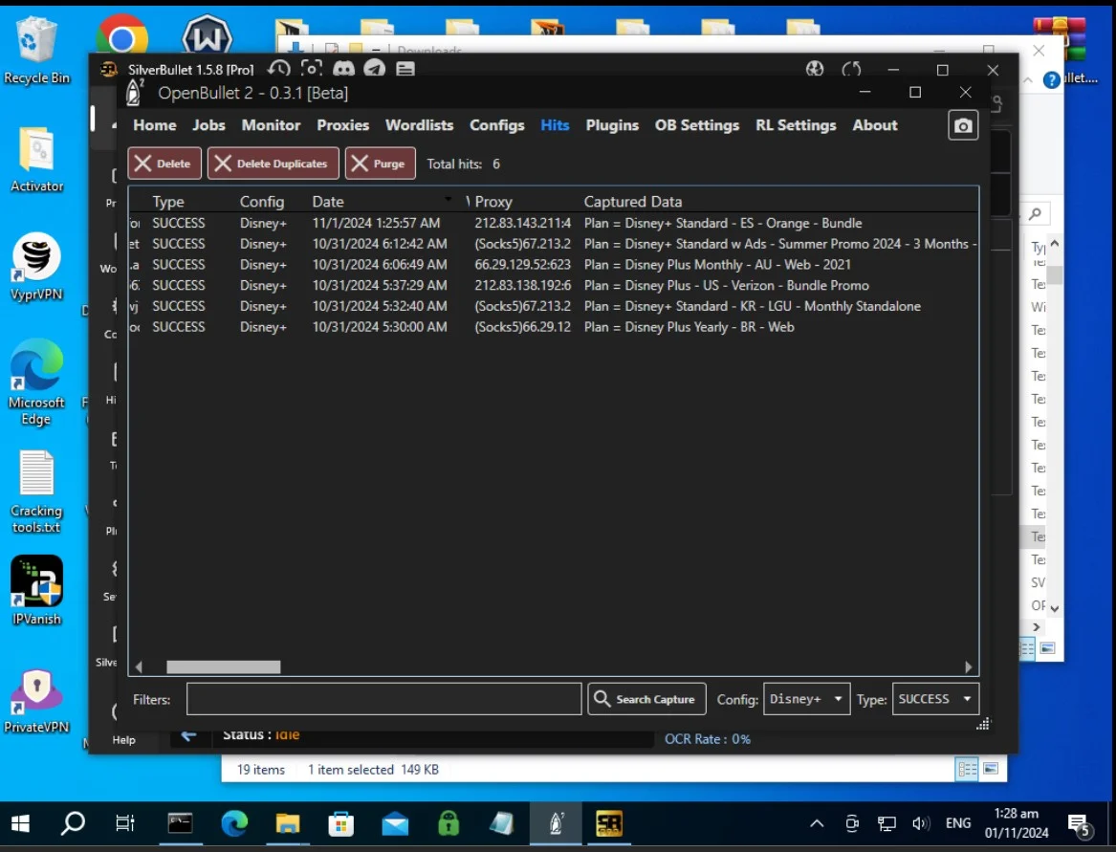Open the Mail app in taskbar

pyautogui.click(x=395, y=823)
